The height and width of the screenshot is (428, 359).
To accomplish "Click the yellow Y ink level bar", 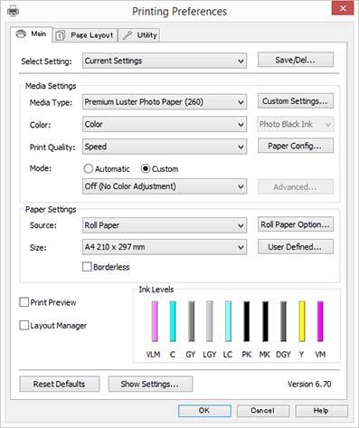I will pos(302,321).
